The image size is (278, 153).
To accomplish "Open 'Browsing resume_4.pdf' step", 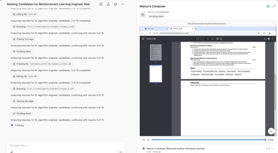I will (x=44, y=89).
